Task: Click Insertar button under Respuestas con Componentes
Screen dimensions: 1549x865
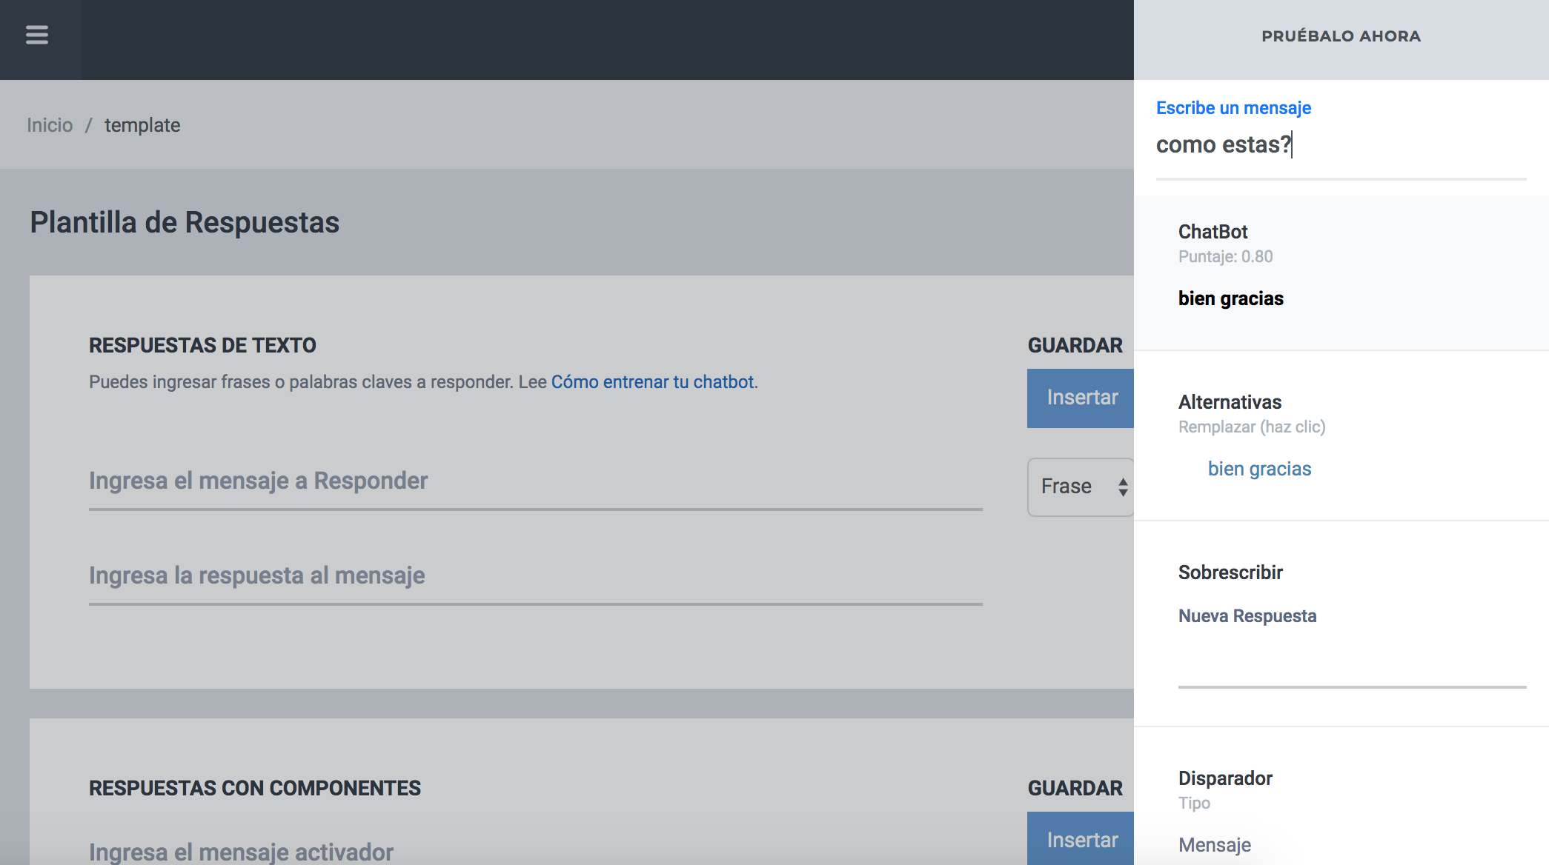Action: tap(1081, 838)
